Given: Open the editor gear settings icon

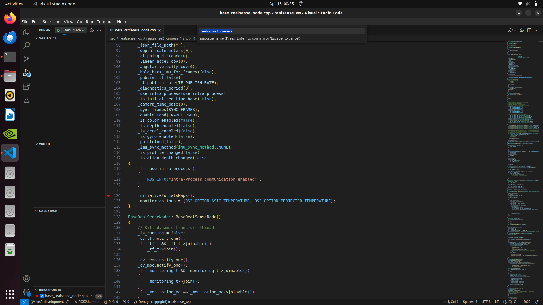Looking at the screenshot, I should click(522, 30).
